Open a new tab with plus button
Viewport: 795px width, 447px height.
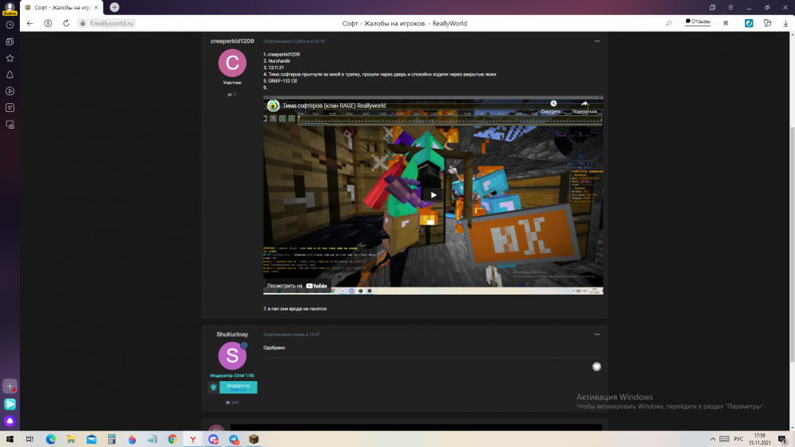pyautogui.click(x=114, y=7)
